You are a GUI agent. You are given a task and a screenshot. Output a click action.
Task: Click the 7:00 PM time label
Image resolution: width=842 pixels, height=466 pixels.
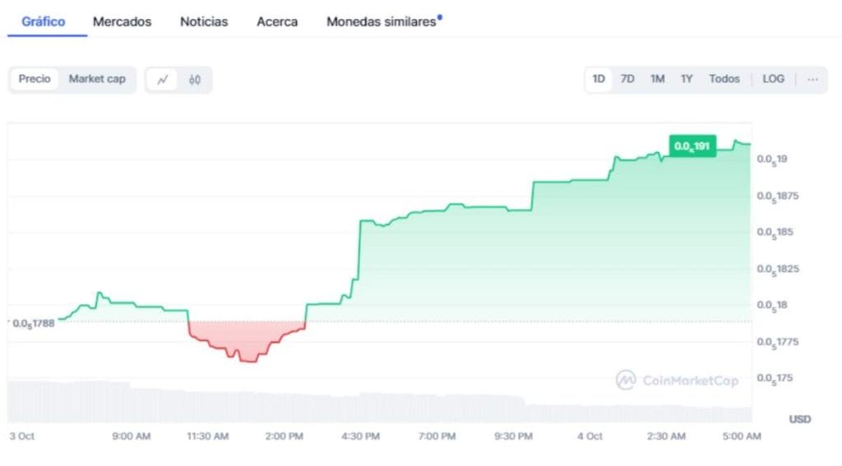437,436
